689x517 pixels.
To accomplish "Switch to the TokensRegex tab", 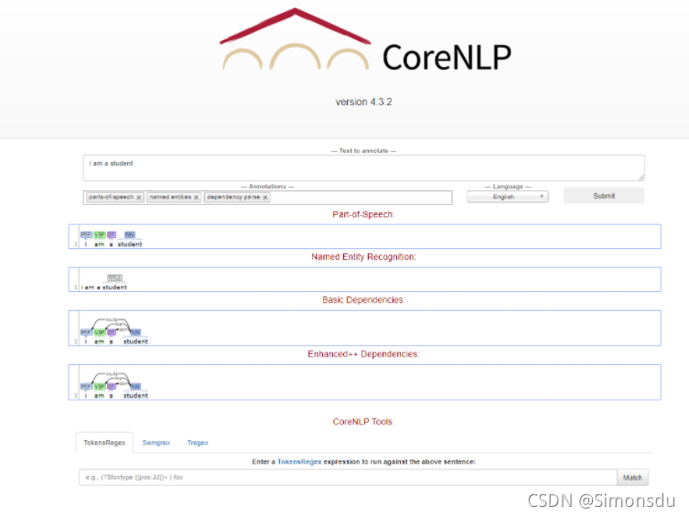I will tap(104, 442).
